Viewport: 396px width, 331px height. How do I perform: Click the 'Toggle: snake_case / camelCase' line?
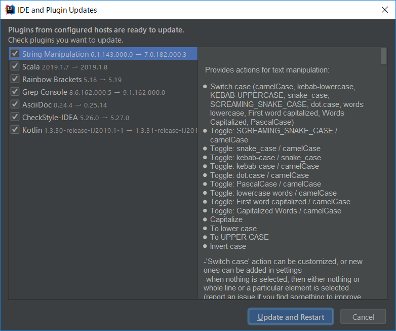(265, 149)
